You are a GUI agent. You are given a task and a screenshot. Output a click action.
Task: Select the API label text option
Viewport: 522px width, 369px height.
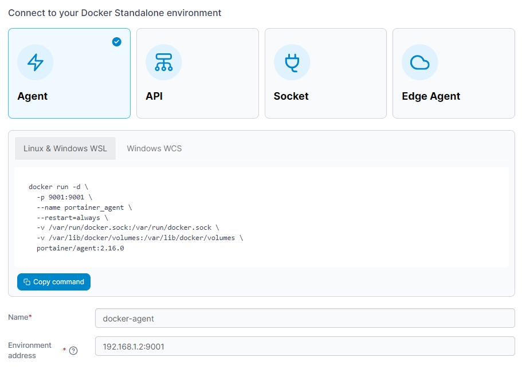pyautogui.click(x=154, y=96)
